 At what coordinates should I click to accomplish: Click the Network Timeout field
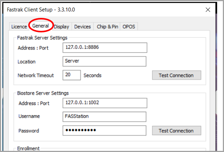(x=72, y=75)
